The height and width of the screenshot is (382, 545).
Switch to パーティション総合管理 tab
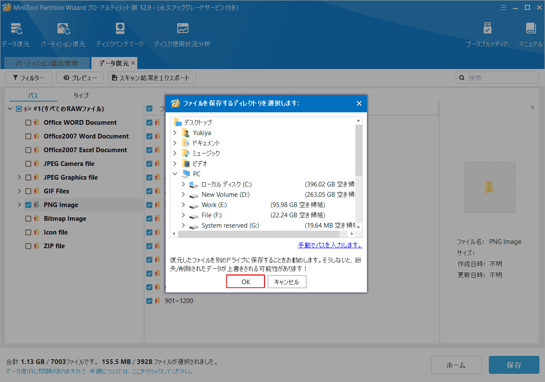[47, 63]
